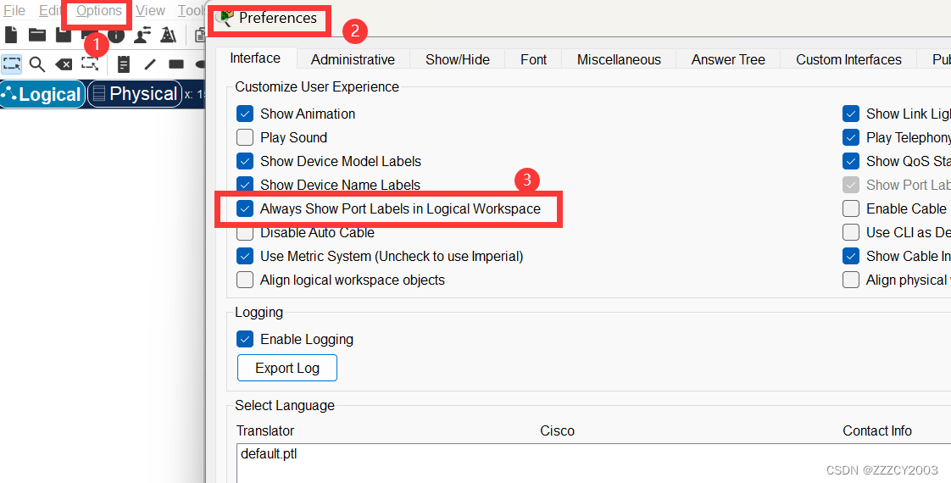Viewport: 951px width, 483px height.
Task: Enable the Play Sound checkbox
Action: (245, 137)
